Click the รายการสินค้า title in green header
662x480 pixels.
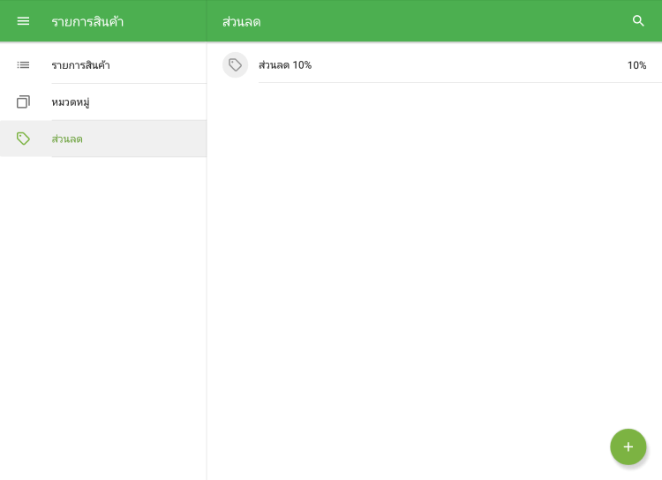[87, 21]
